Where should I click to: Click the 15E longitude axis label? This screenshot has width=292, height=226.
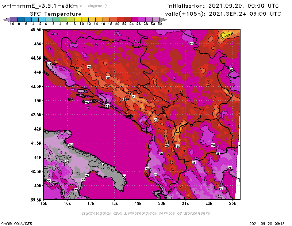[x=43, y=203]
